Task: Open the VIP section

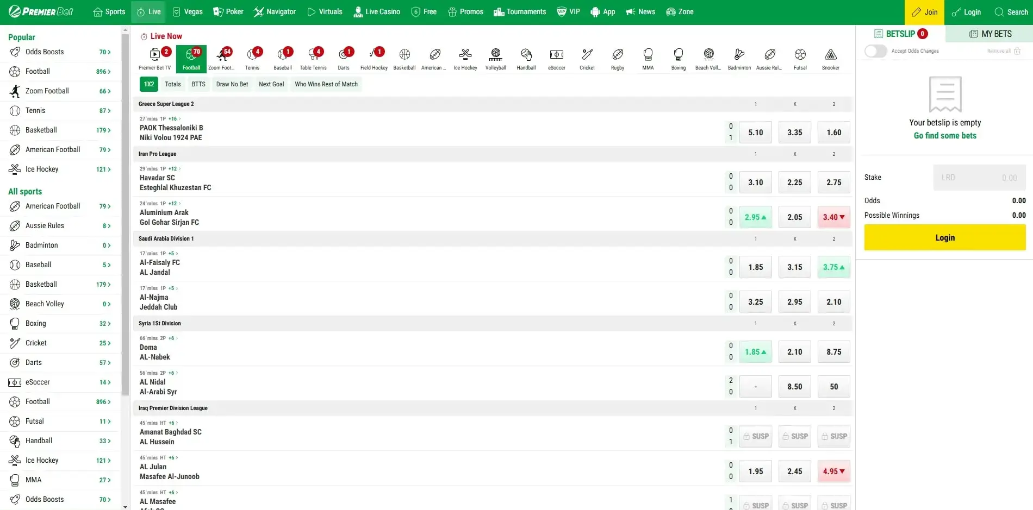Action: click(568, 11)
